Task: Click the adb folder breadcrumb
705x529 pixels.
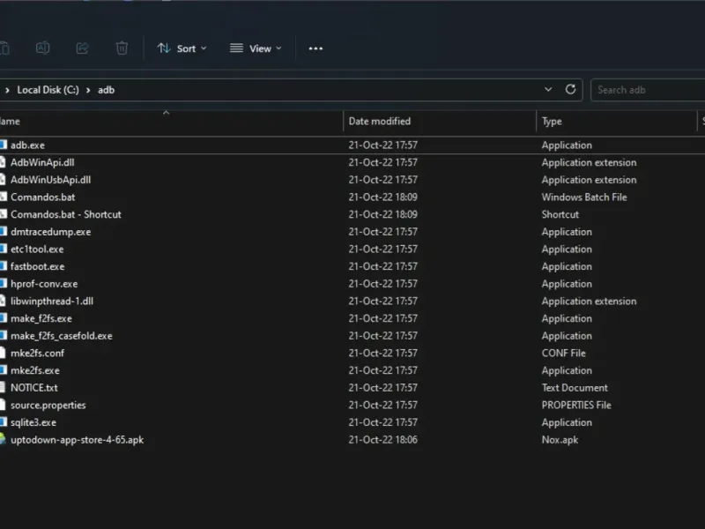Action: [x=106, y=90]
